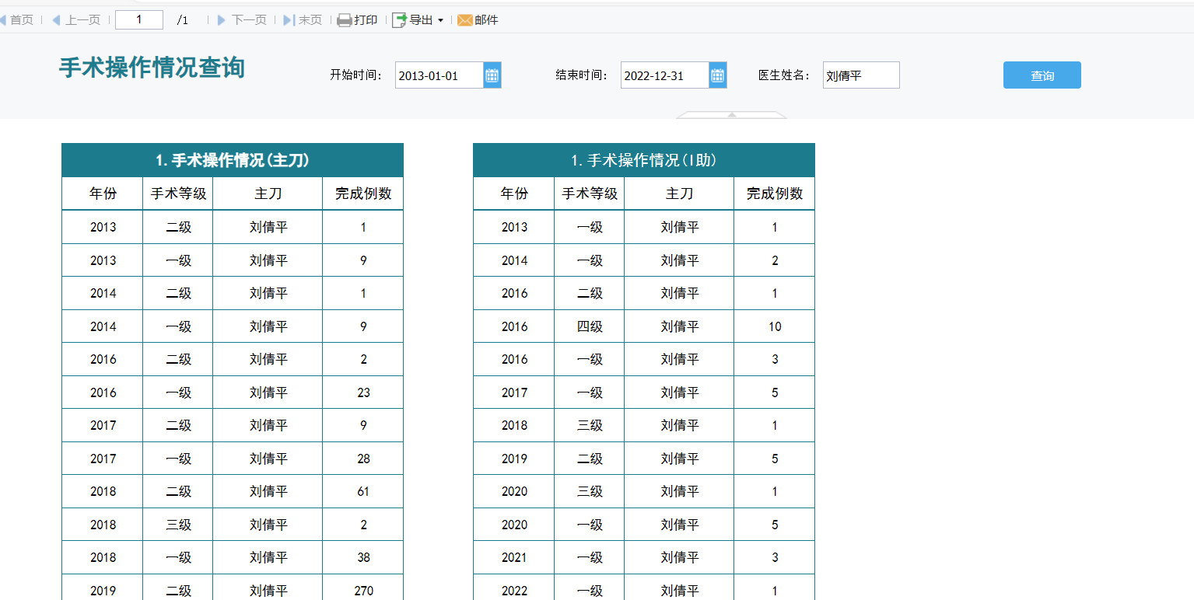Click count 270 in 主刀 table
The width and height of the screenshot is (1194, 600).
pyautogui.click(x=363, y=591)
